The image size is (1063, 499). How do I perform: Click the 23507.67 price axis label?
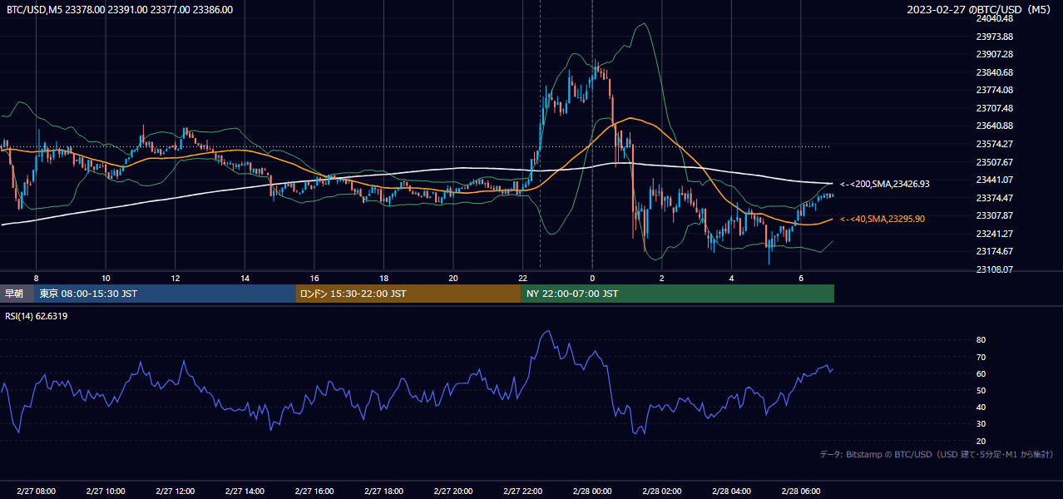(x=995, y=162)
